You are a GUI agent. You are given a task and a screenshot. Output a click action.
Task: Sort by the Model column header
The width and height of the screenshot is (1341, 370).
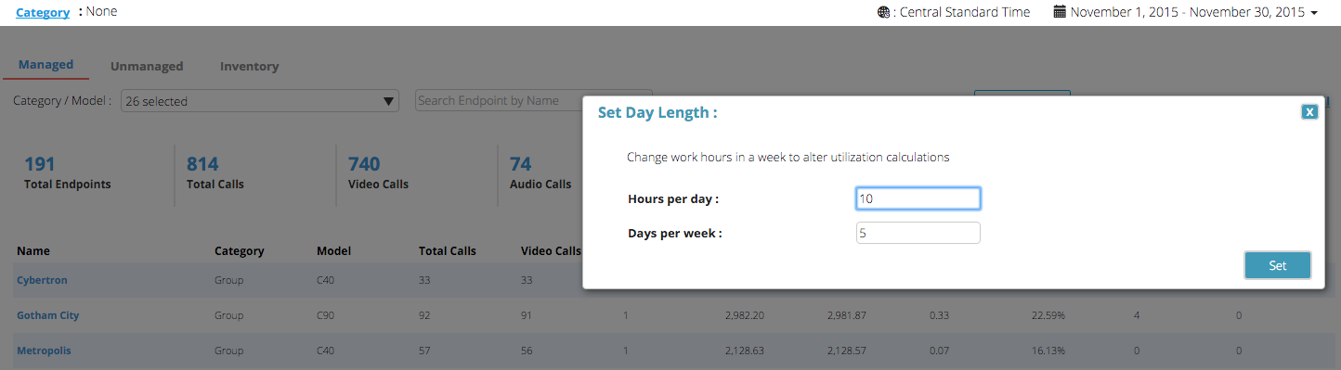point(333,250)
